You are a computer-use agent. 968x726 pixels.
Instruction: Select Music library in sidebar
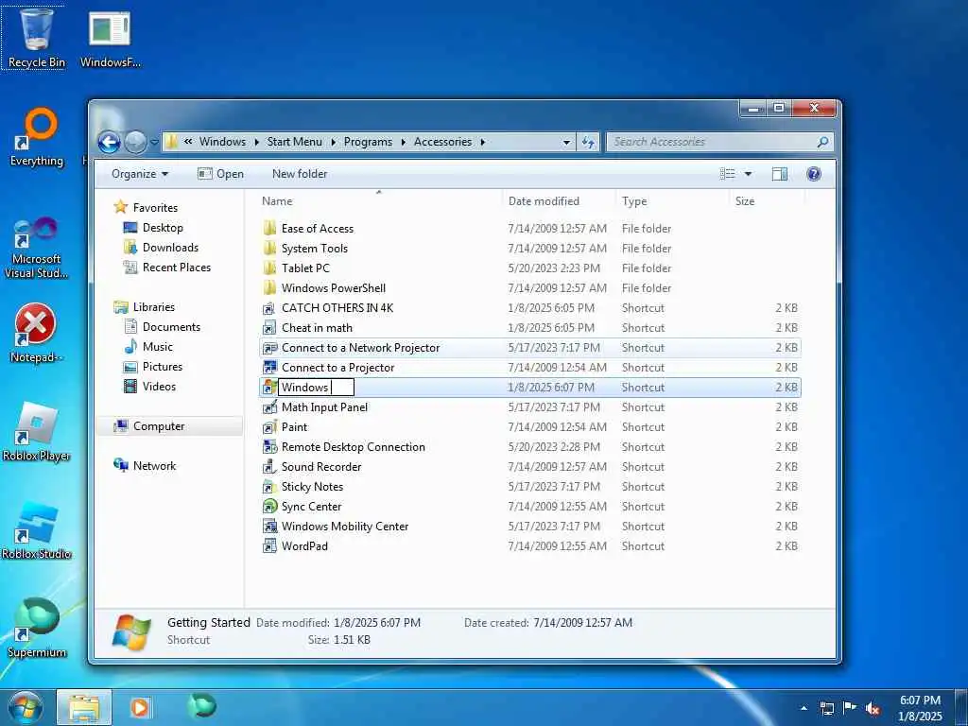pos(158,347)
